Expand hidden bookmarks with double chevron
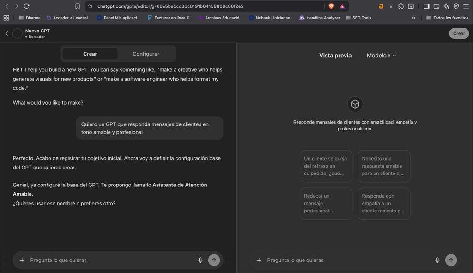The image size is (473, 273). pos(413,18)
